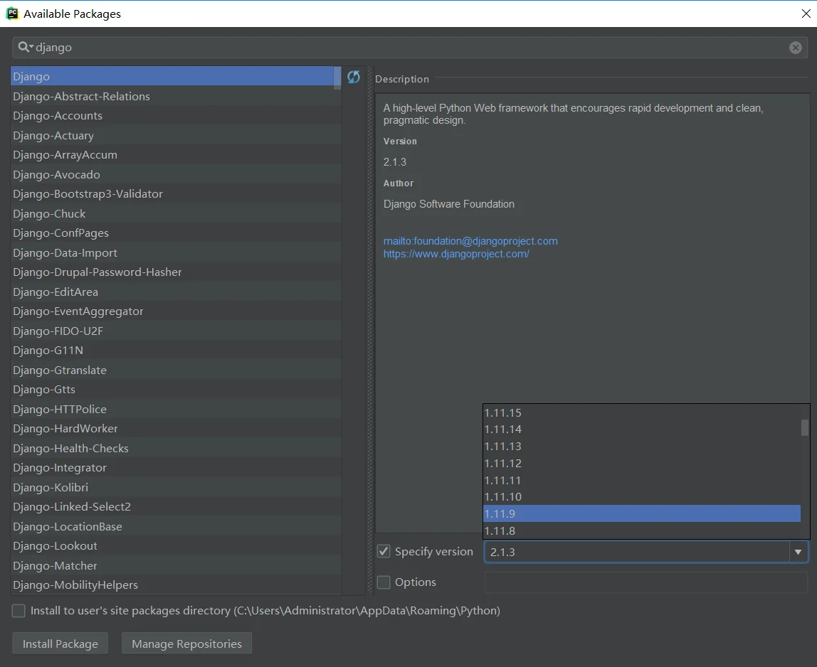Select Django-EventAggregator package
Screen dimensions: 817x667
pos(176,311)
